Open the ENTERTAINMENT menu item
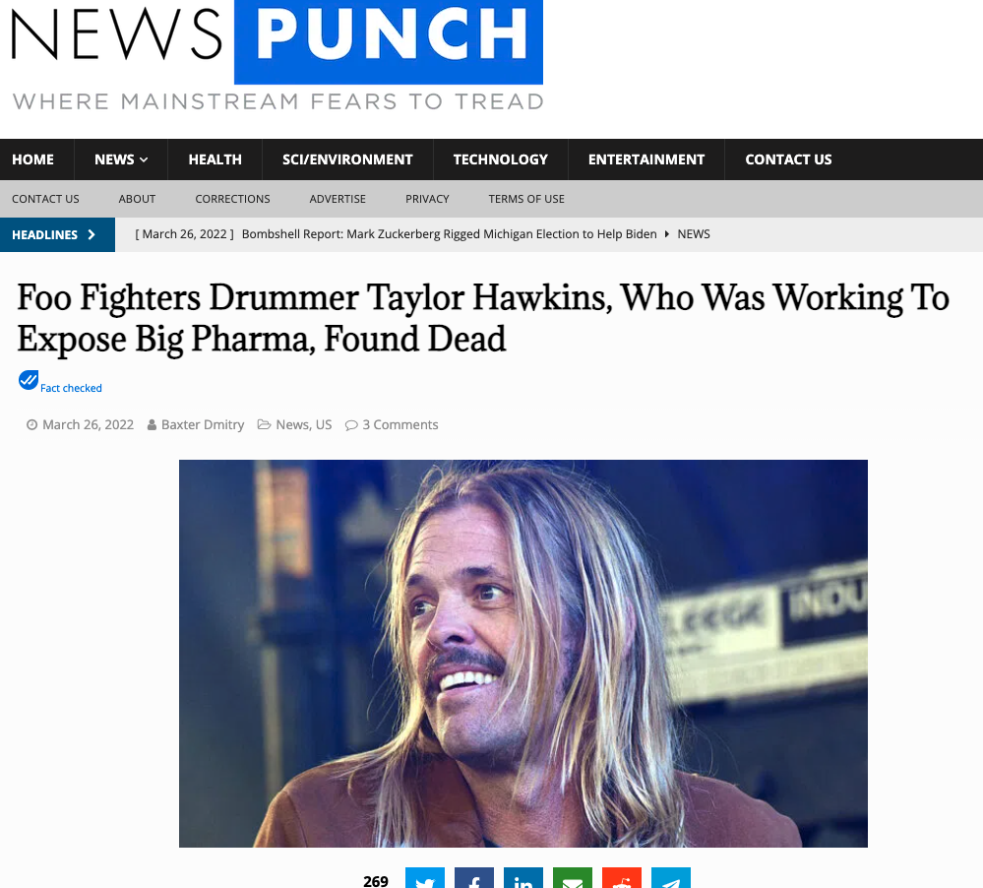 click(646, 159)
